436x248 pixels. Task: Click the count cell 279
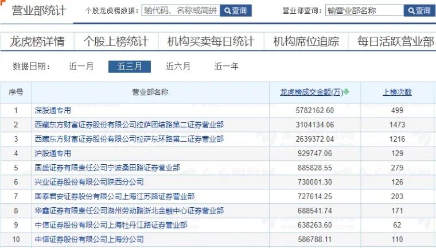pyautogui.click(x=397, y=168)
